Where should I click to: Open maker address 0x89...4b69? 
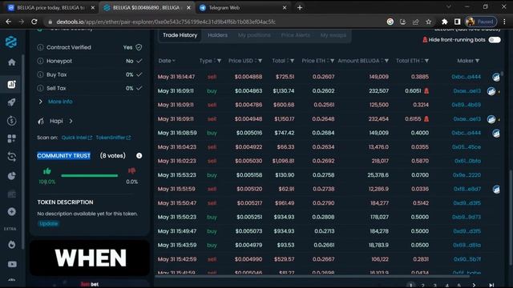(466, 105)
